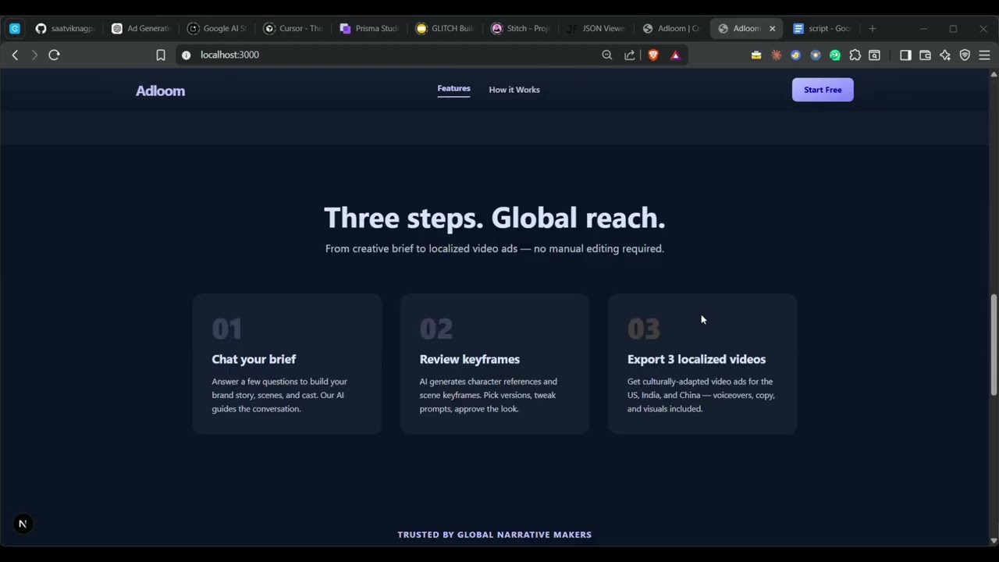Click the 02 step number
Screen dimensions: 999x562
click(436, 329)
